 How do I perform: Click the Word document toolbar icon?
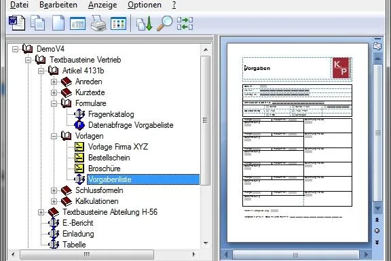pyautogui.click(x=17, y=23)
